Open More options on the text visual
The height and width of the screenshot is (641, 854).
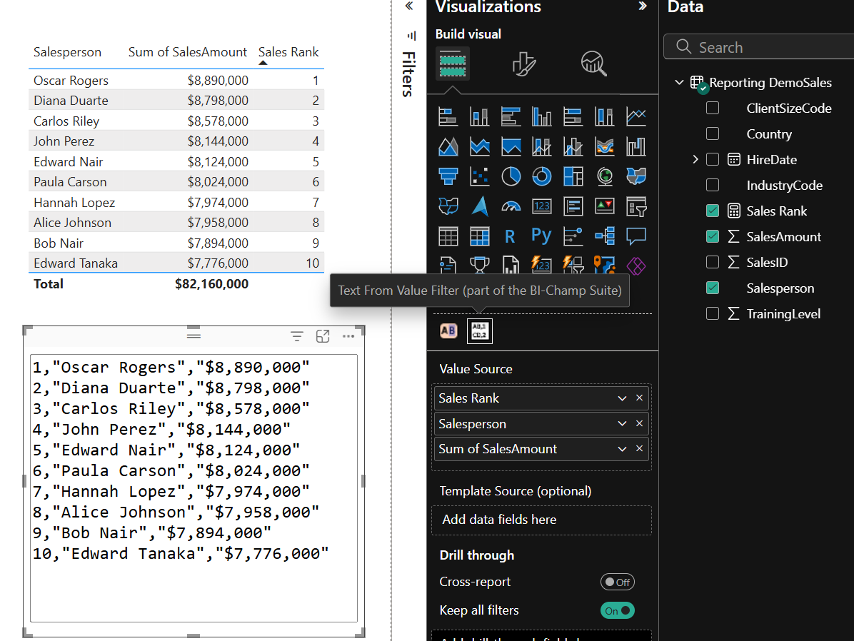coord(348,337)
